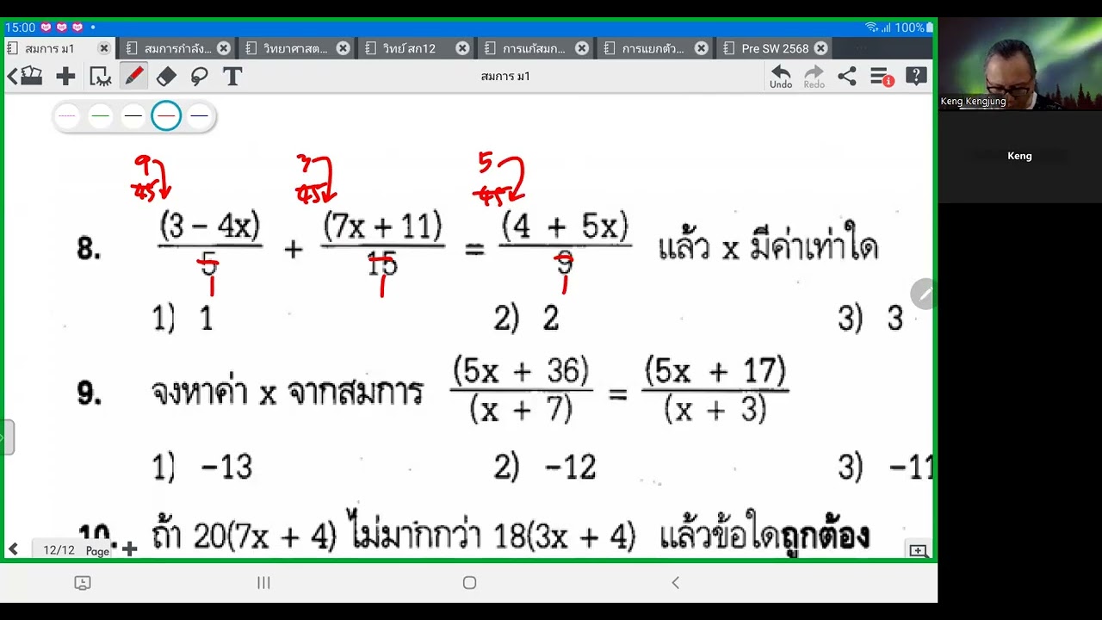Open the share options icon

847,77
